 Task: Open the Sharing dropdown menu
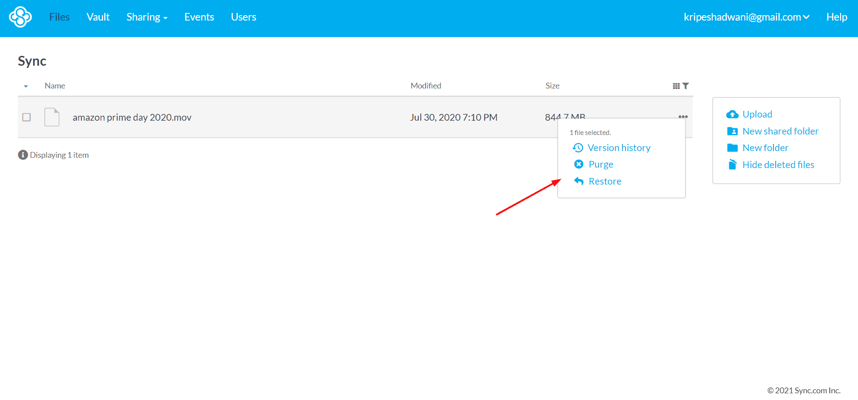[x=147, y=17]
